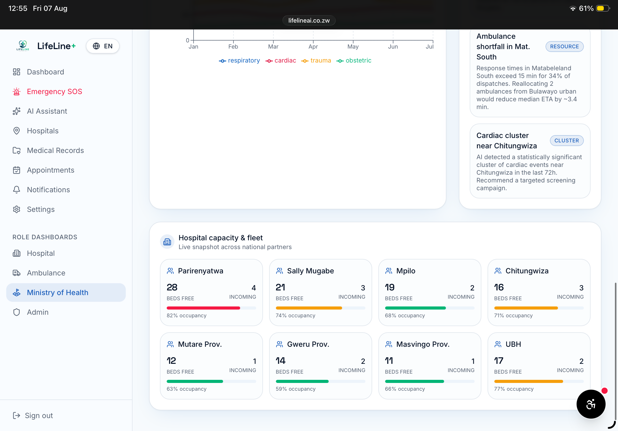Click the Hospitals map pin icon
This screenshot has height=431, width=618.
(16, 130)
